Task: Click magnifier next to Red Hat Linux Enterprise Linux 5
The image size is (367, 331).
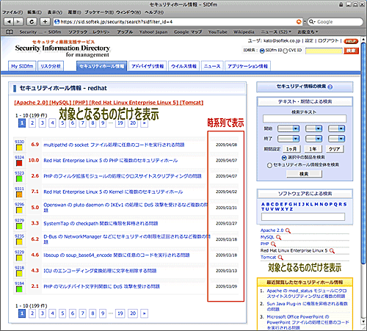Action: click(x=332, y=251)
